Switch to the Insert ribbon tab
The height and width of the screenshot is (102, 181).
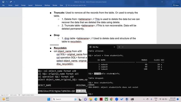(17, 5)
